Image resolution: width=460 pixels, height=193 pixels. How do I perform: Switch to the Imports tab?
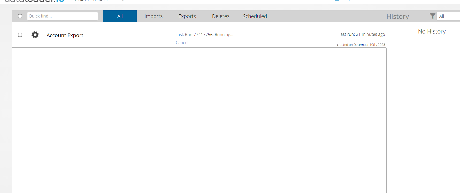pos(154,16)
